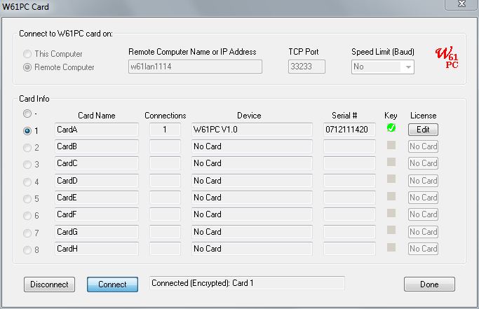Viewport: 479px width, 309px height.
Task: Click the CardA card name field
Action: 97,130
